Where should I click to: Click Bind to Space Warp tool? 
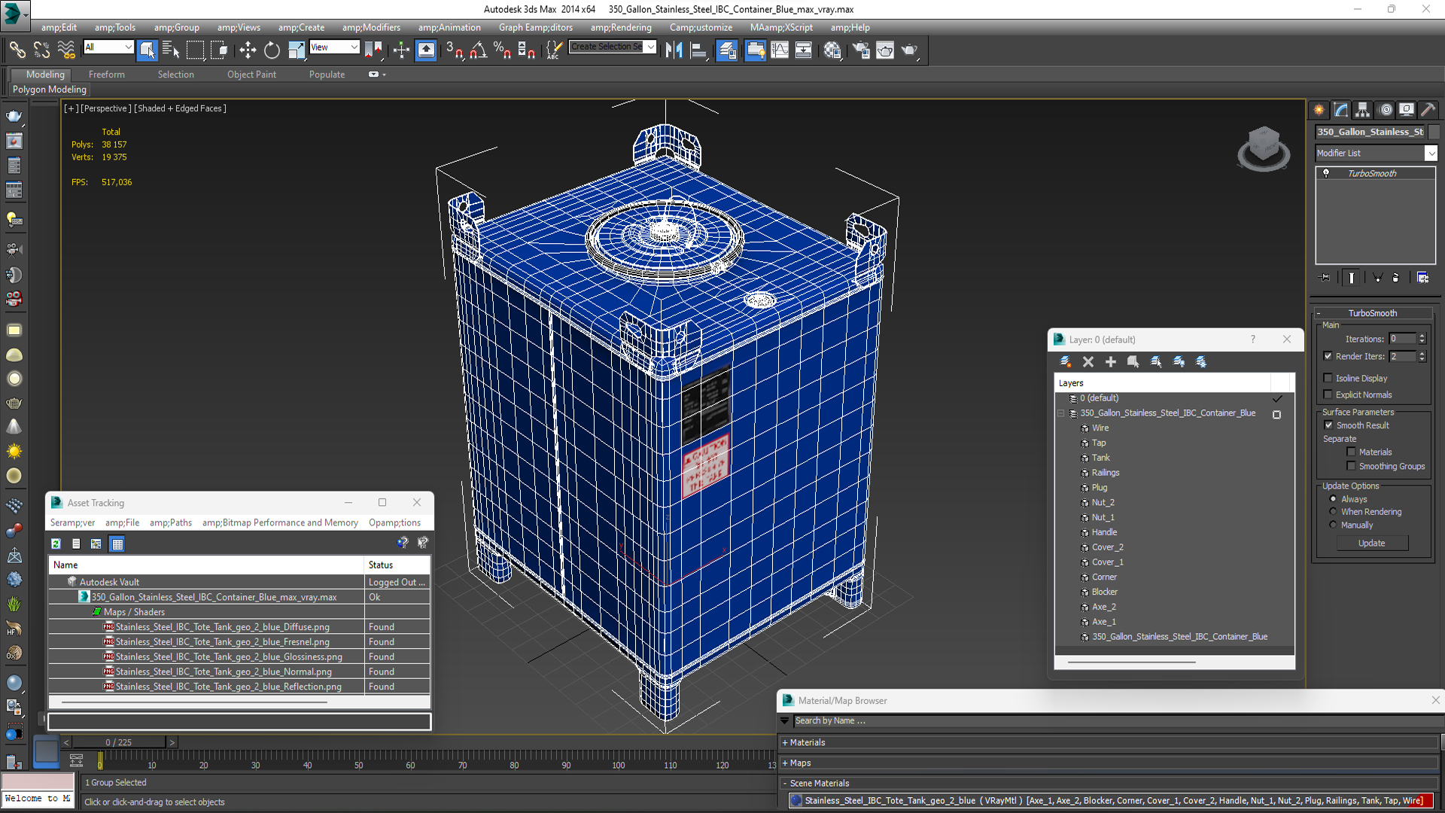point(66,50)
